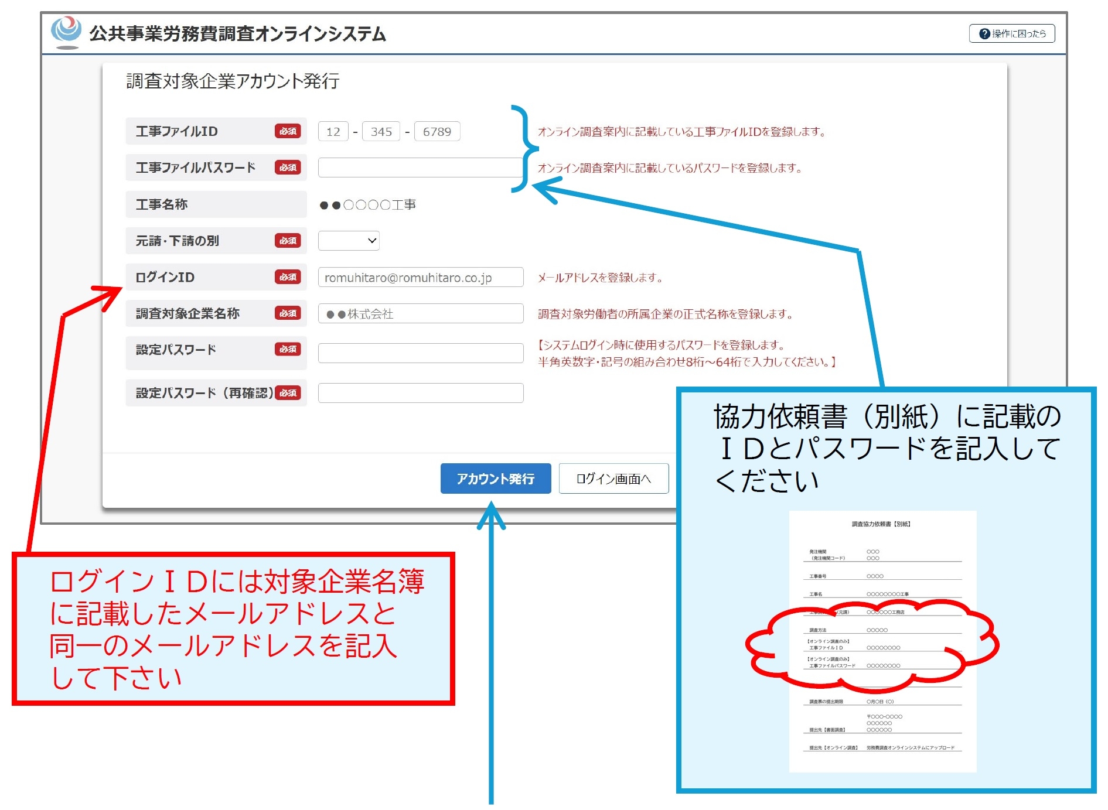Click the first 工事ファイルID field showing 12
This screenshot has width=1108, height=810.
[x=333, y=132]
